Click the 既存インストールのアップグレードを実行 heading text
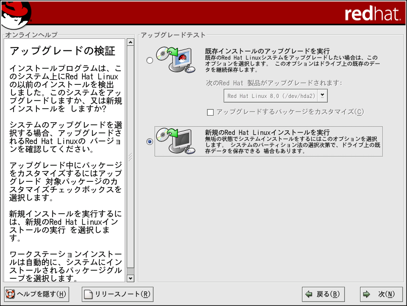The width and height of the screenshot is (407, 306). click(x=267, y=51)
